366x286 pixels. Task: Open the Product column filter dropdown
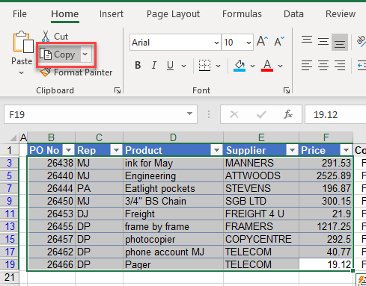click(216, 150)
